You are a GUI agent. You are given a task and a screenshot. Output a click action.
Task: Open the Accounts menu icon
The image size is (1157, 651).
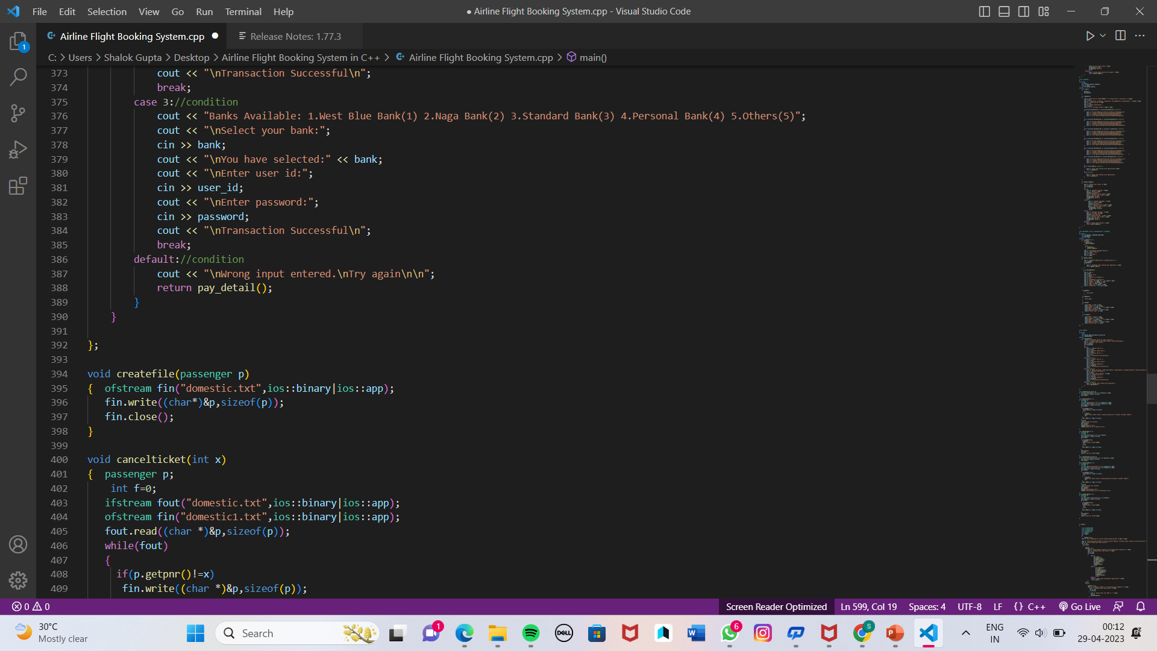pos(18,544)
